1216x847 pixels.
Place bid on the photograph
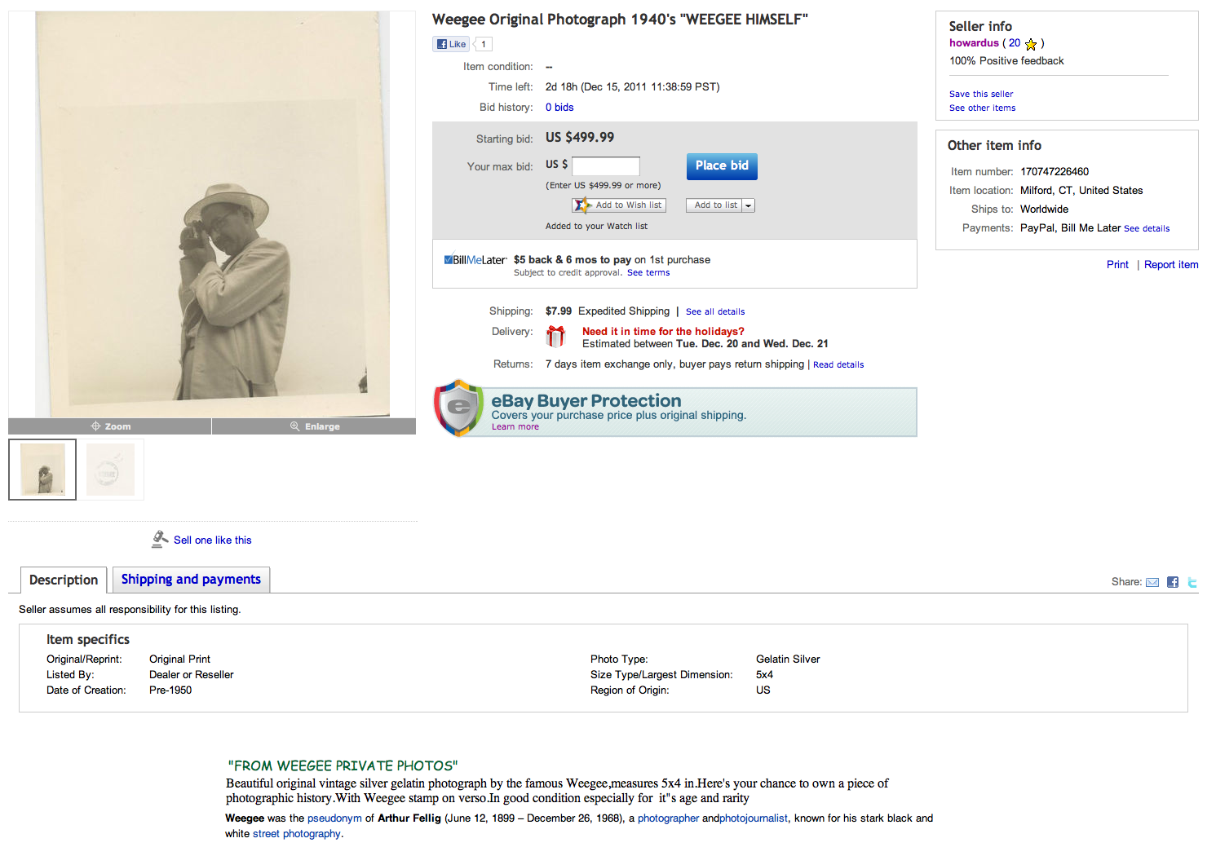click(x=722, y=166)
